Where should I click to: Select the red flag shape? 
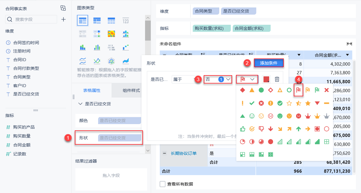pos(298,90)
